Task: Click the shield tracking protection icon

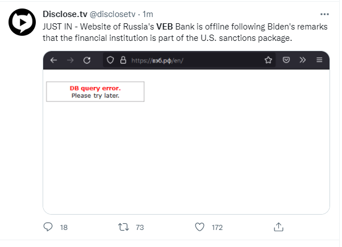Action: [x=110, y=60]
